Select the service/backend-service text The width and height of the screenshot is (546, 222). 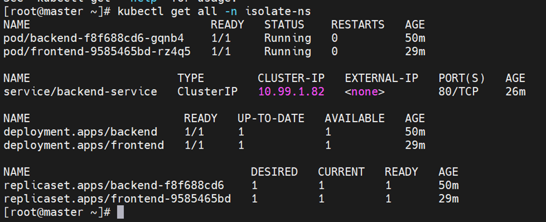pyautogui.click(x=80, y=92)
